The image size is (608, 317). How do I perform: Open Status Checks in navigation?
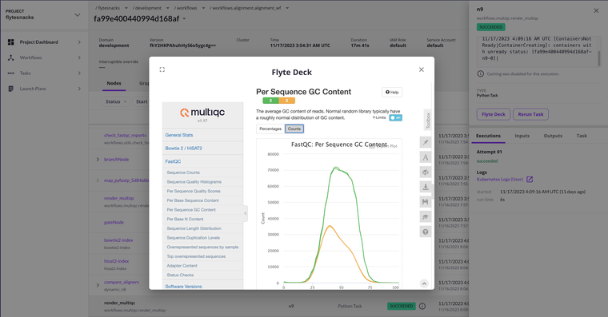pos(180,275)
